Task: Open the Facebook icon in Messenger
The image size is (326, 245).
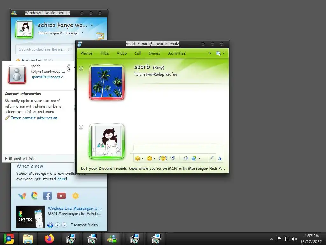Action: point(47,196)
